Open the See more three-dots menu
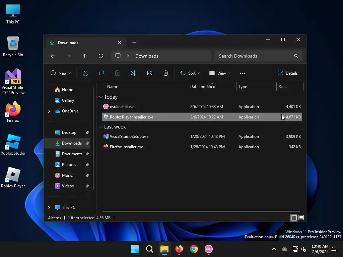 tap(243, 73)
